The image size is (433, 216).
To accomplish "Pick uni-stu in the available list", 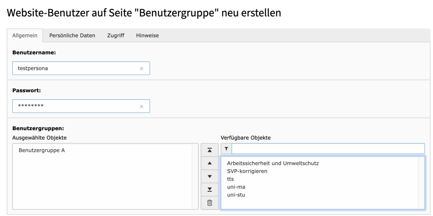I will click(236, 195).
